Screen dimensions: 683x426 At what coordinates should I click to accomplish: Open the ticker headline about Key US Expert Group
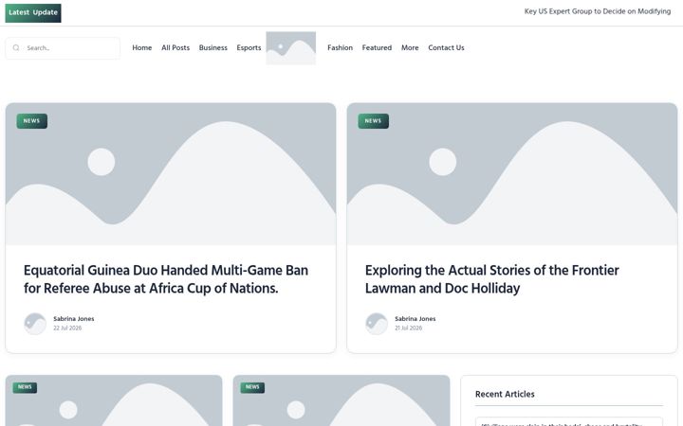[x=598, y=11]
